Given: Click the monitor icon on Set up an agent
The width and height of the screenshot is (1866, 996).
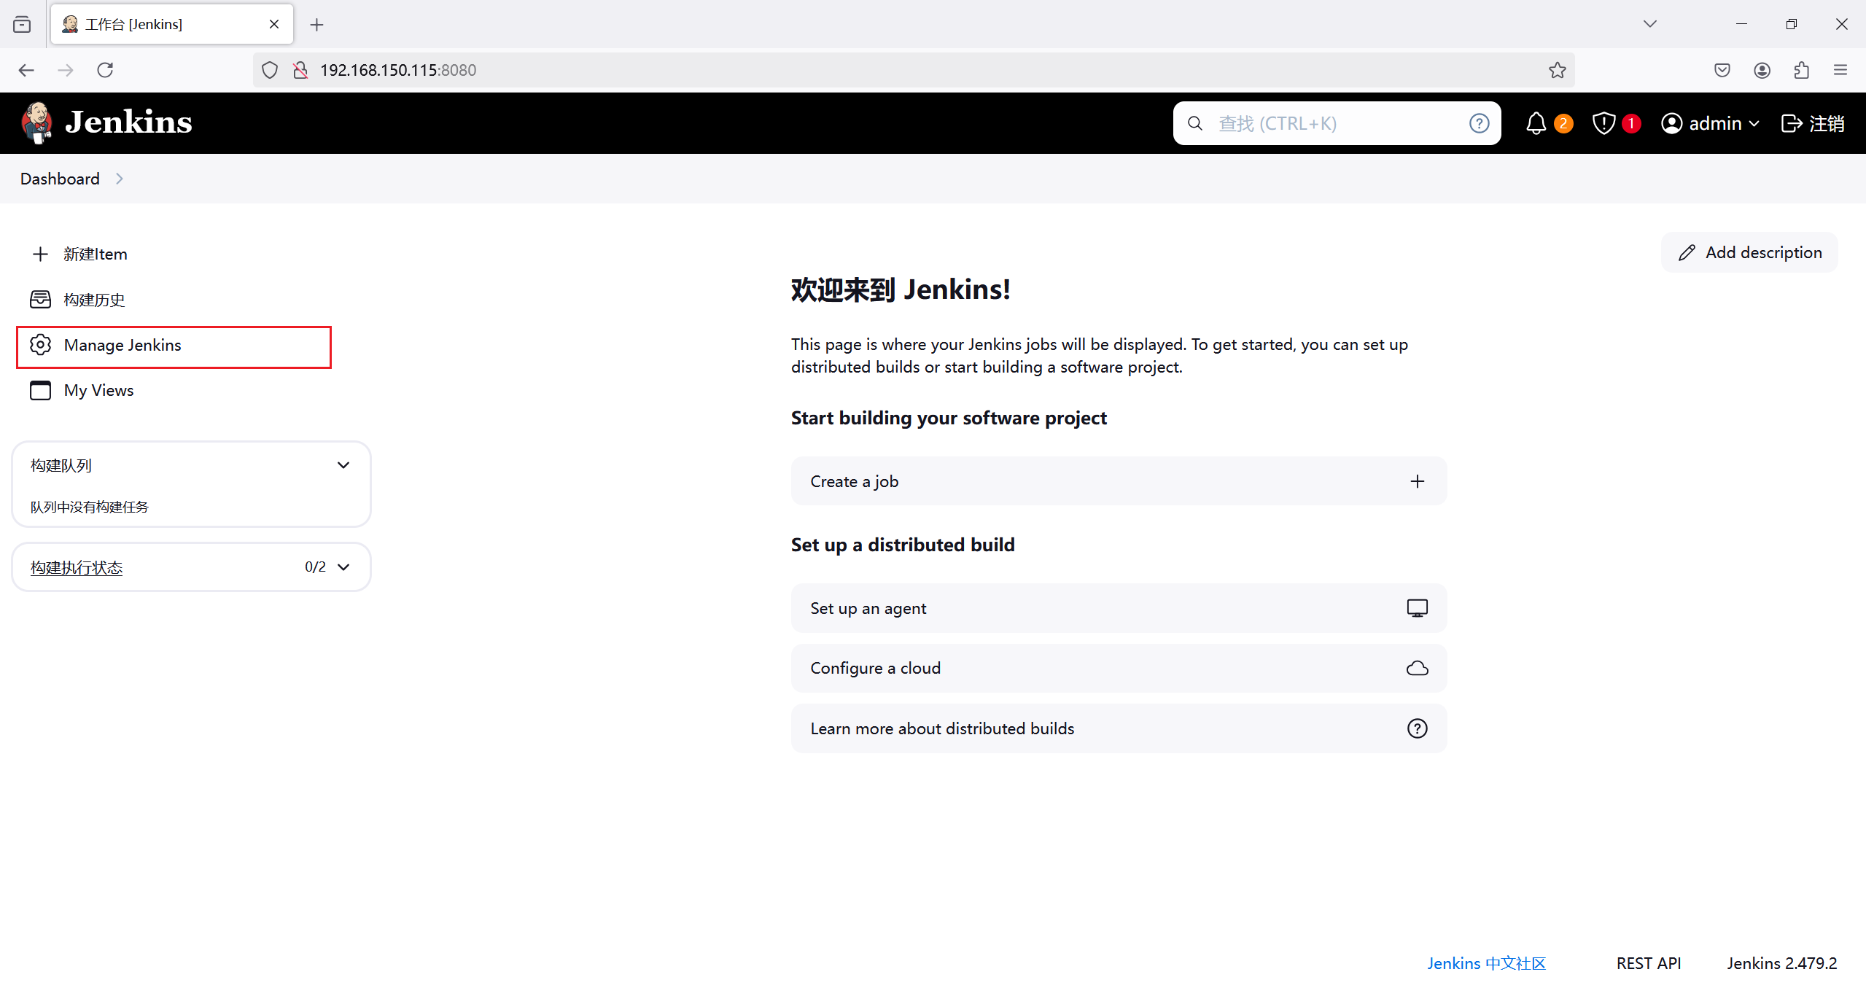Looking at the screenshot, I should coord(1417,608).
